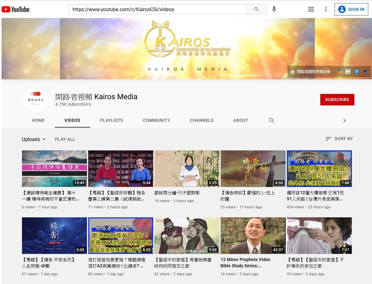Search this channel using the tab-bar magnifier

[271, 121]
